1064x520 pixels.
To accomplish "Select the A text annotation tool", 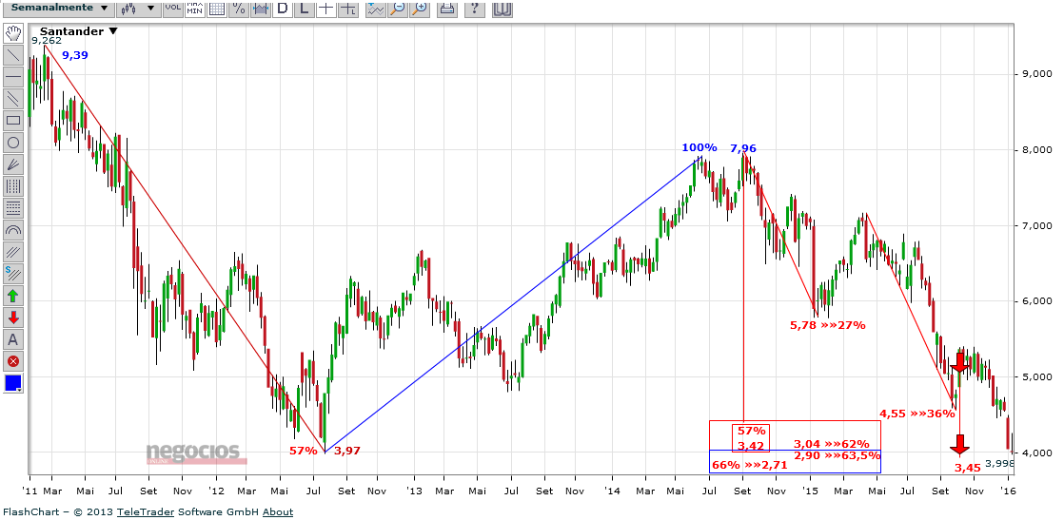I will (13, 339).
